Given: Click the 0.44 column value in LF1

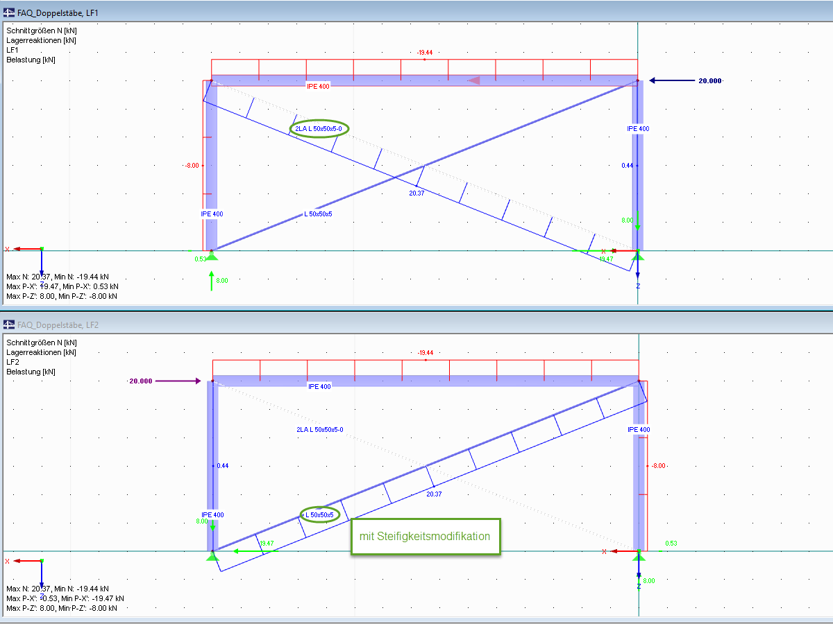Looking at the screenshot, I should point(628,166).
